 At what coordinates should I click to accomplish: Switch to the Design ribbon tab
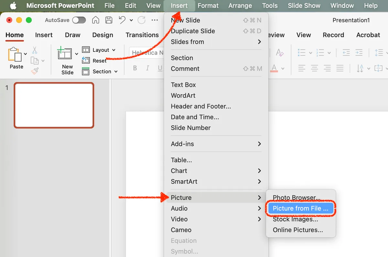point(103,35)
